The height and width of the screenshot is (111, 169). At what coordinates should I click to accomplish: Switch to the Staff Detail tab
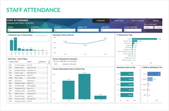[119, 21]
